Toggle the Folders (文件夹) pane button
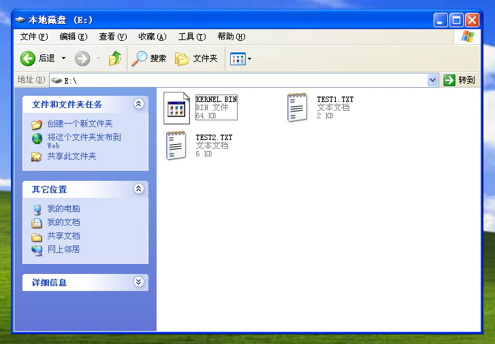The width and height of the screenshot is (495, 344). pyautogui.click(x=196, y=58)
